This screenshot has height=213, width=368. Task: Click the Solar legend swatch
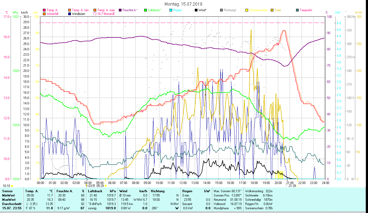272,10
